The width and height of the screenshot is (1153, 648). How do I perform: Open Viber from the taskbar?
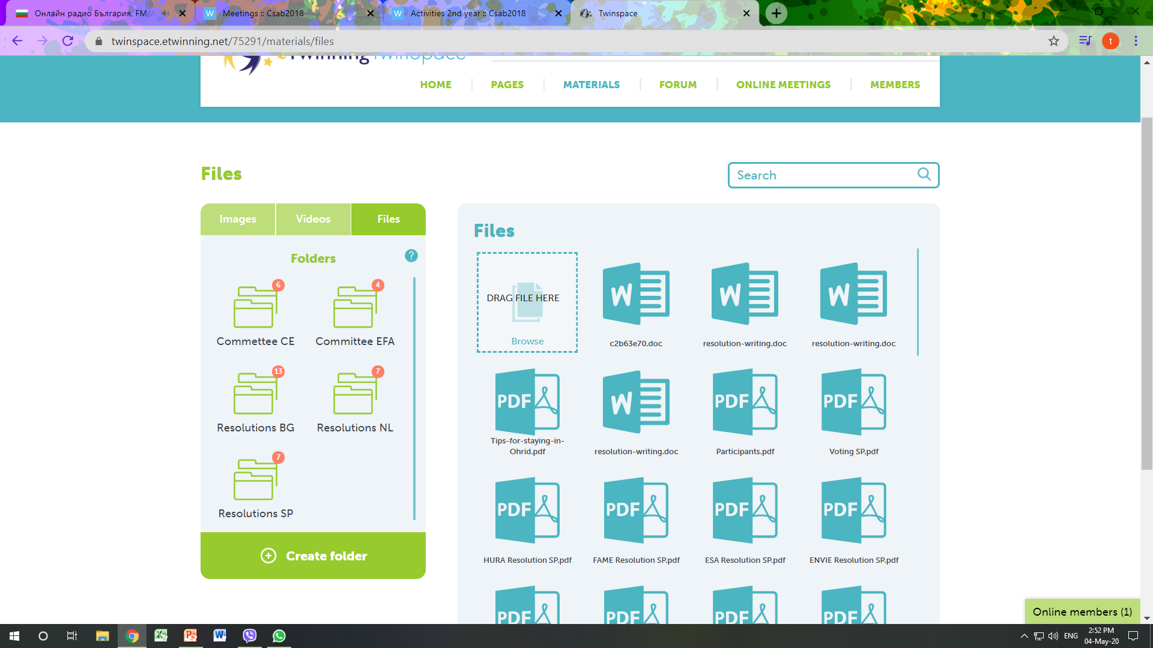(x=250, y=636)
